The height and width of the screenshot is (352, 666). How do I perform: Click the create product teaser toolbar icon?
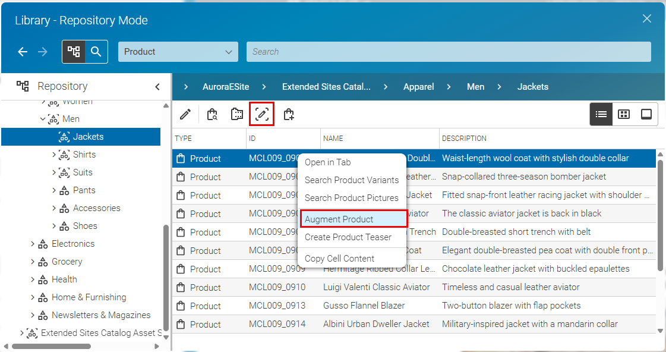coord(289,114)
